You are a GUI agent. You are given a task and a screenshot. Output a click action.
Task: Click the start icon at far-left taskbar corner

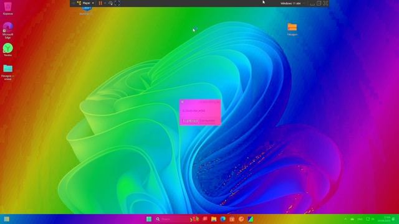tap(7, 219)
